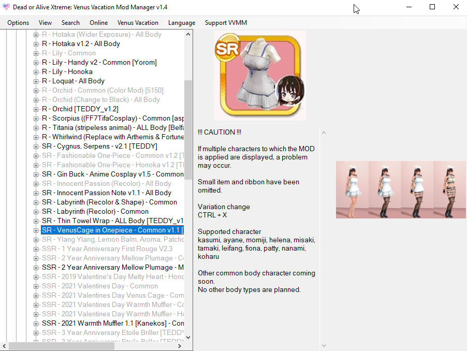Open the four-variation outfit preview image
467x351 pixels.
(x=401, y=189)
